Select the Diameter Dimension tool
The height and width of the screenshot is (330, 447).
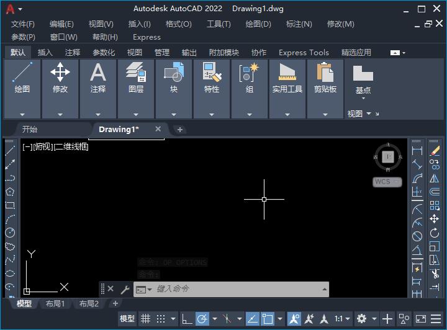(417, 236)
